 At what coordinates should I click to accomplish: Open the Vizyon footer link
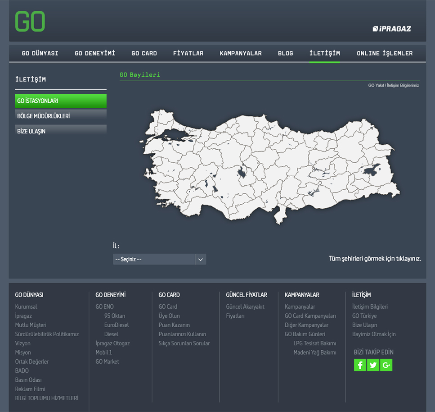[x=23, y=343]
